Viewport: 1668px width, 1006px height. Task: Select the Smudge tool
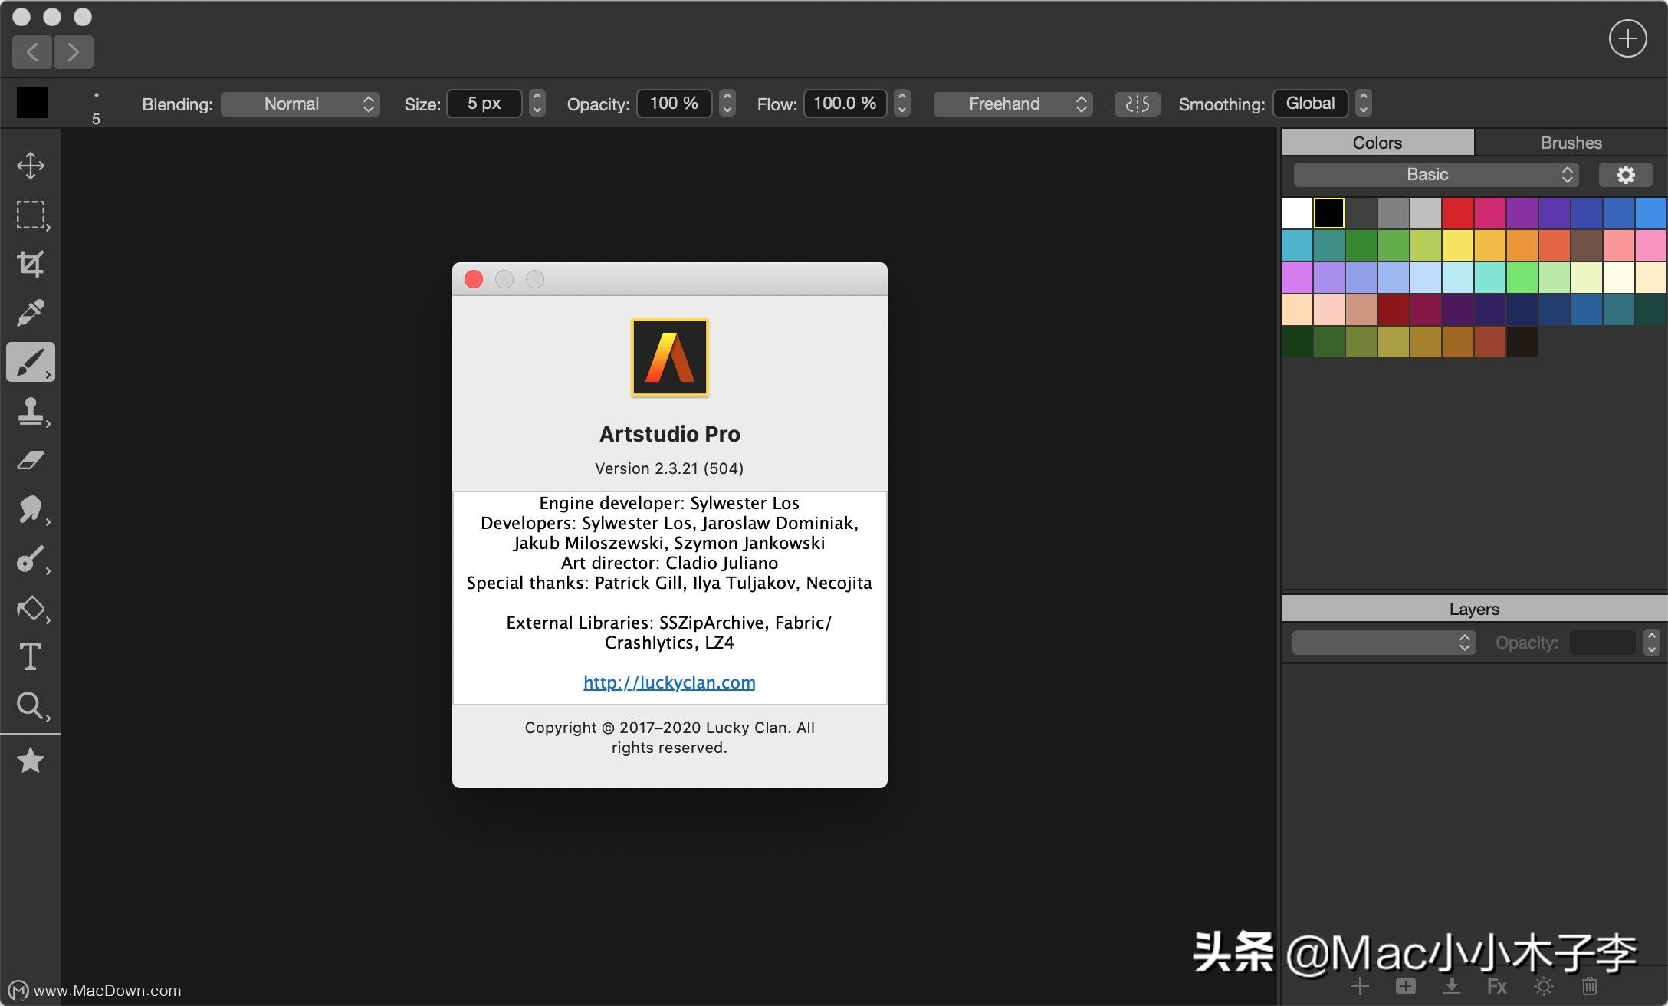[x=32, y=510]
